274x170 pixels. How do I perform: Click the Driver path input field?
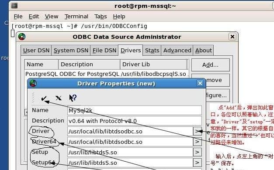130,131
